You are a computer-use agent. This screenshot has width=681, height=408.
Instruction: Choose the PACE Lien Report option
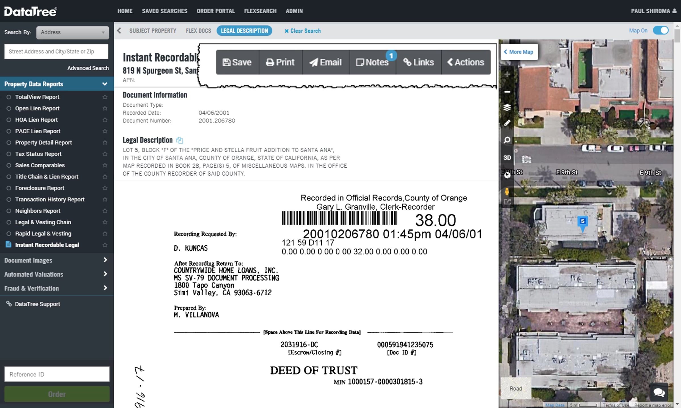tap(9, 131)
